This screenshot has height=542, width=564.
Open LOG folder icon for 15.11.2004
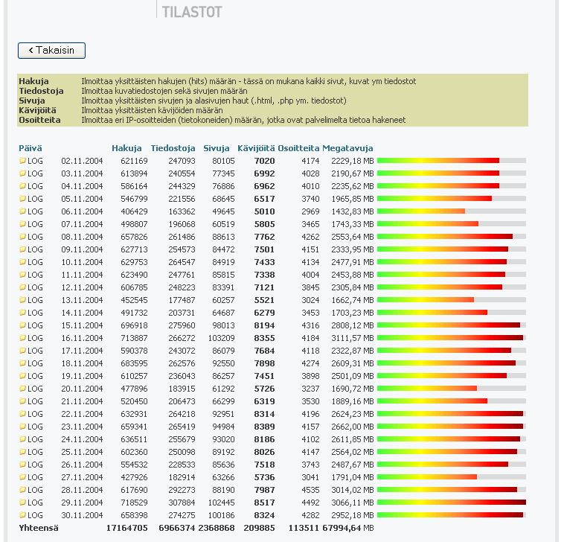[x=22, y=325]
